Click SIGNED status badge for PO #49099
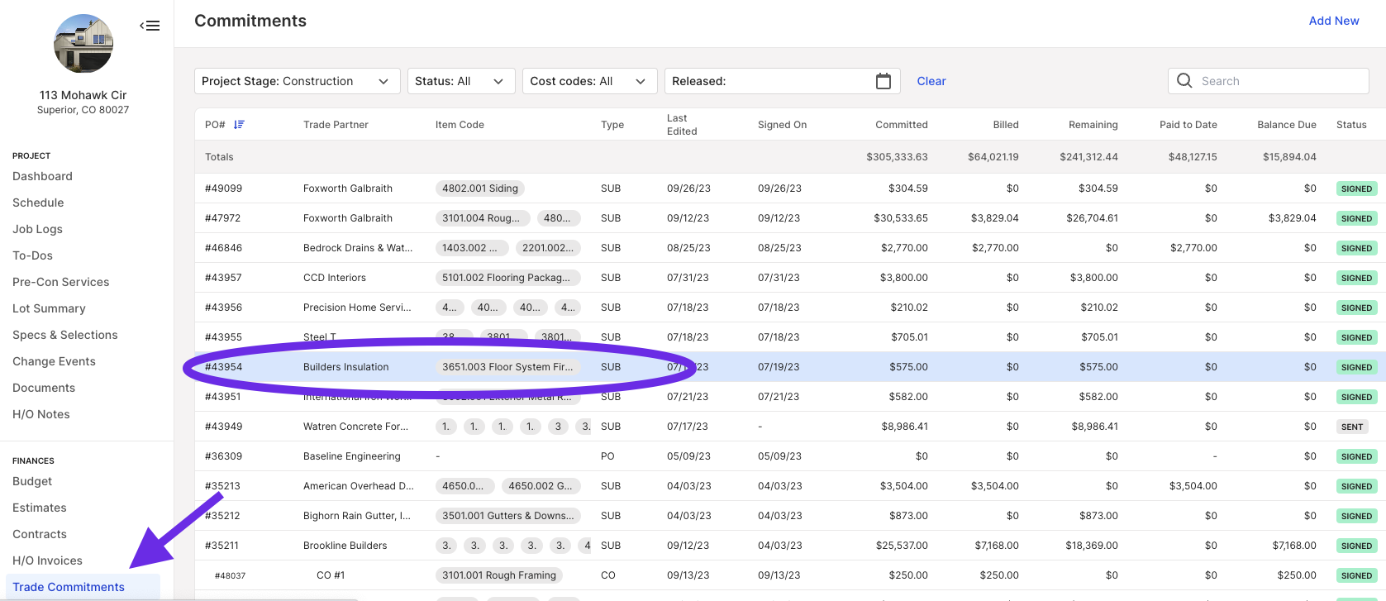 pos(1356,188)
